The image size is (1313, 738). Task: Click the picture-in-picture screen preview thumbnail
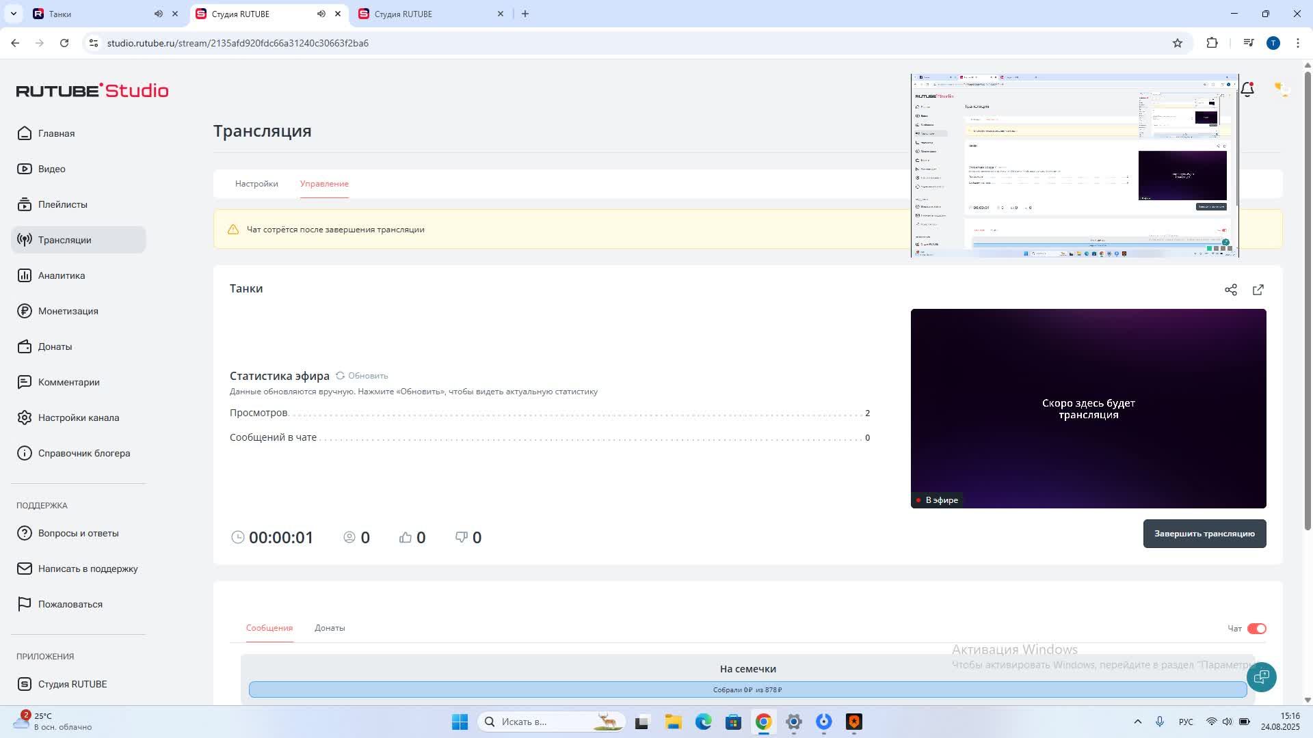(x=1074, y=165)
